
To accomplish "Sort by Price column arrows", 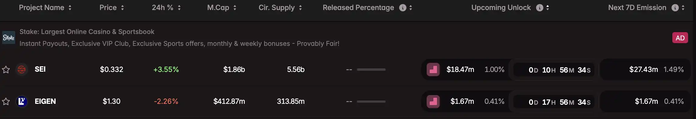I will [x=122, y=8].
